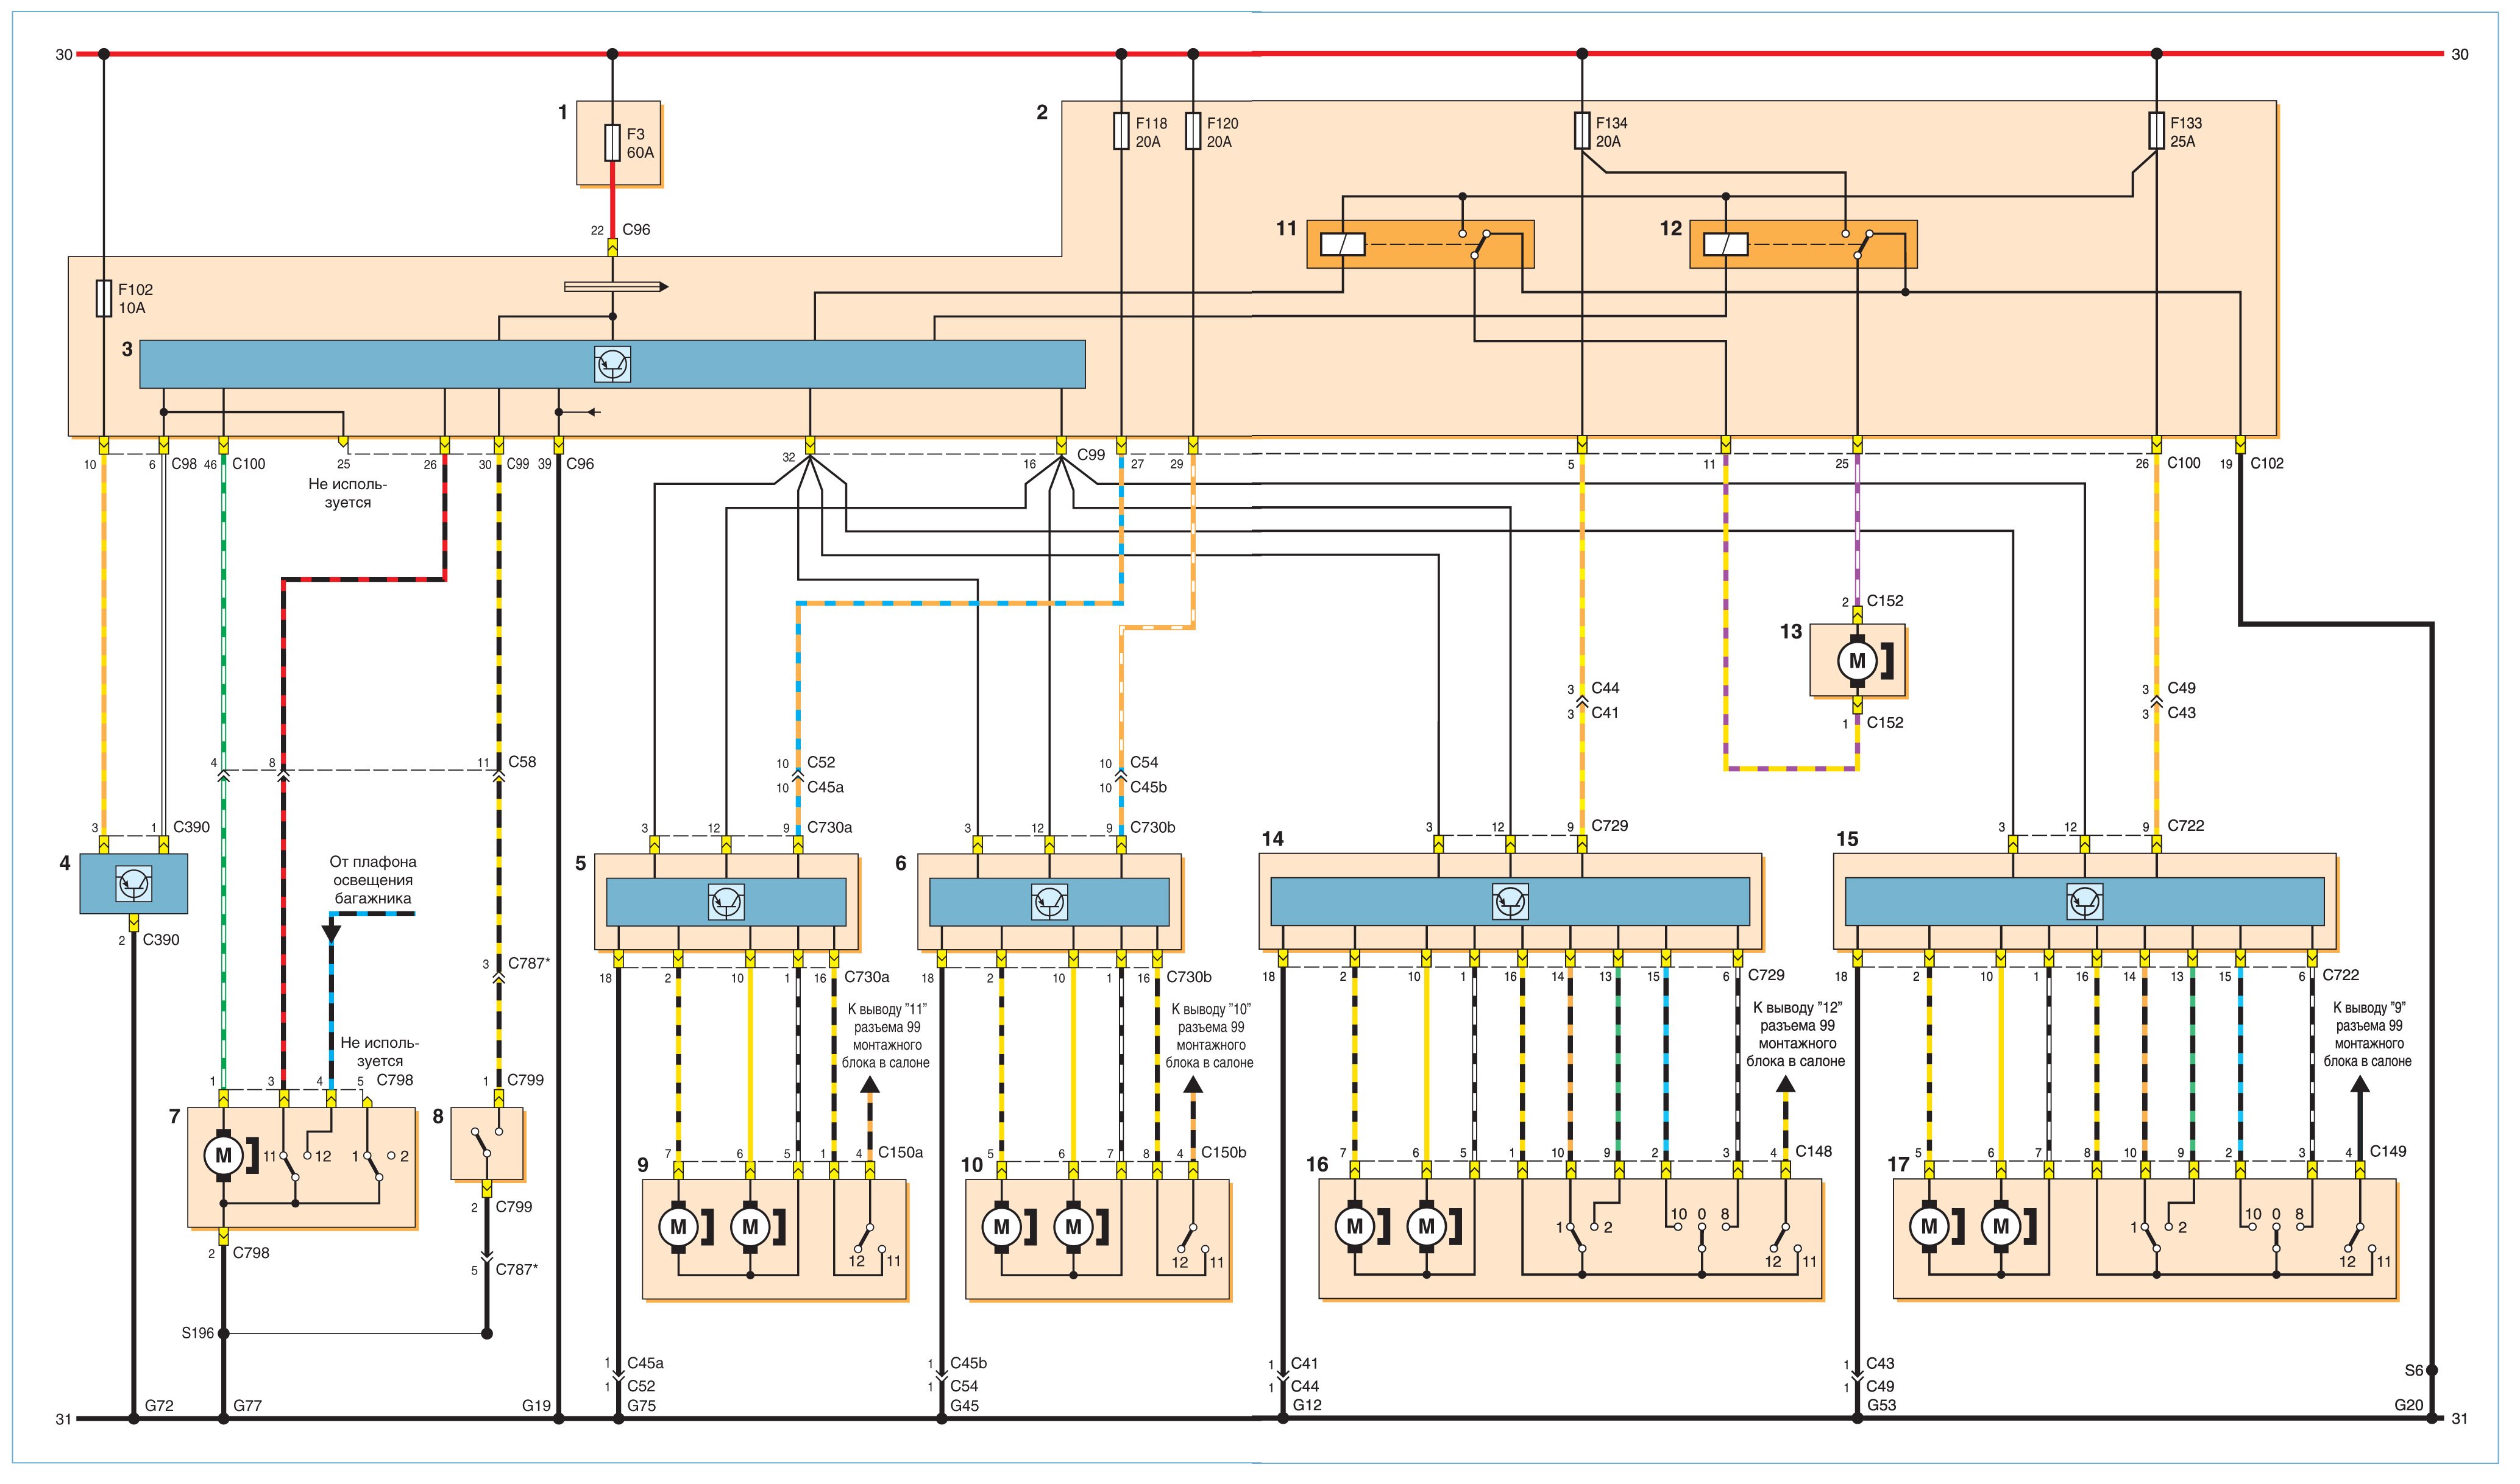This screenshot has width=2520, height=1484.
Task: Click the F3 60A fuse symbol
Action: [x=612, y=143]
